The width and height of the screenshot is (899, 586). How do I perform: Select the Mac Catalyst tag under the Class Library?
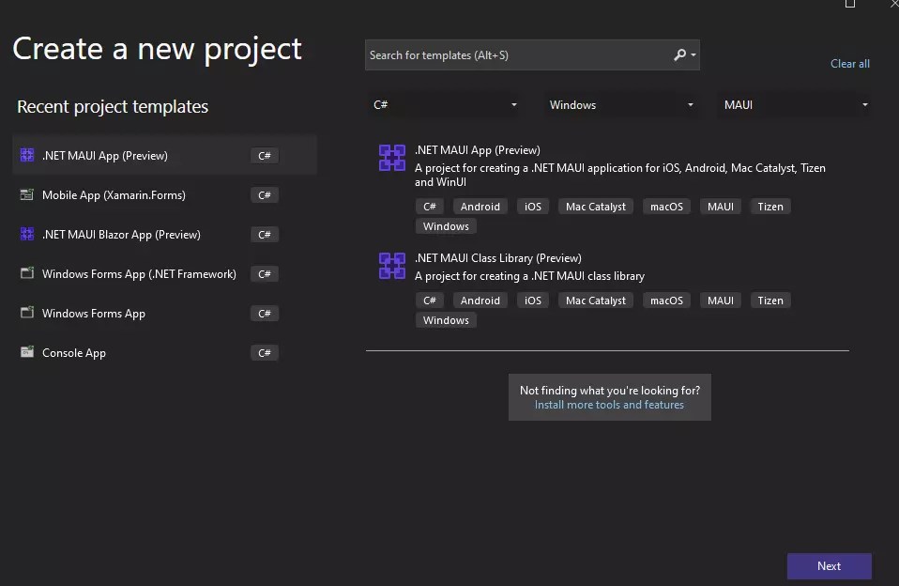point(595,300)
